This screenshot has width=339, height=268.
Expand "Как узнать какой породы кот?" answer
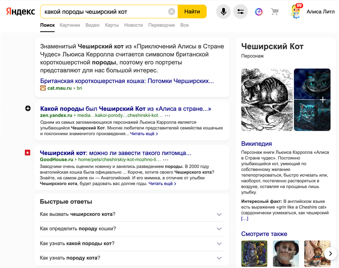pos(219,244)
